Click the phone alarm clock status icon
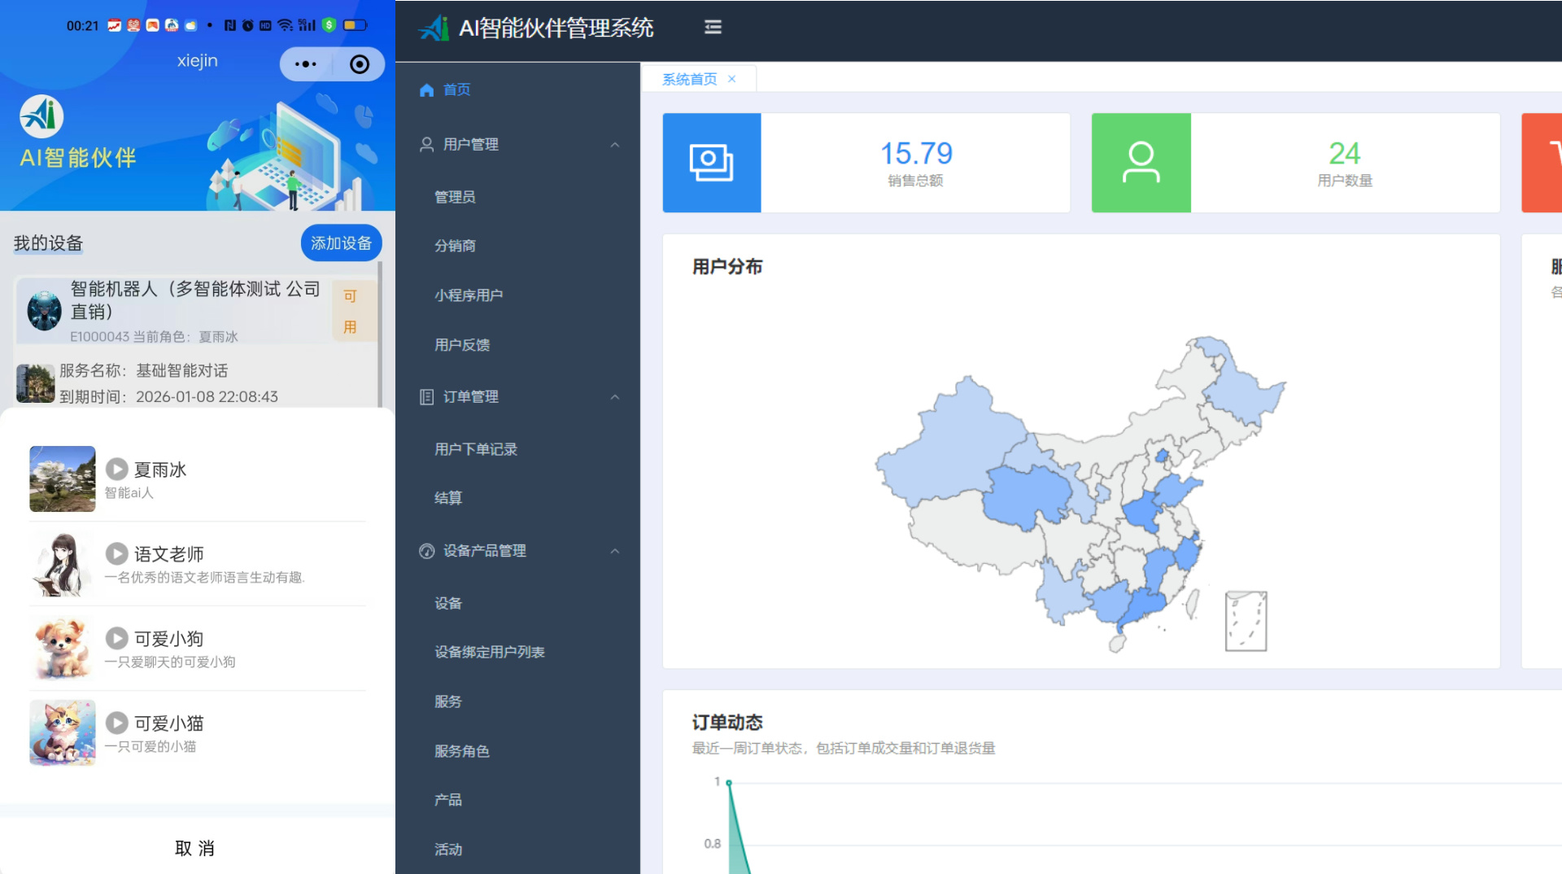This screenshot has width=1562, height=874. tap(247, 25)
